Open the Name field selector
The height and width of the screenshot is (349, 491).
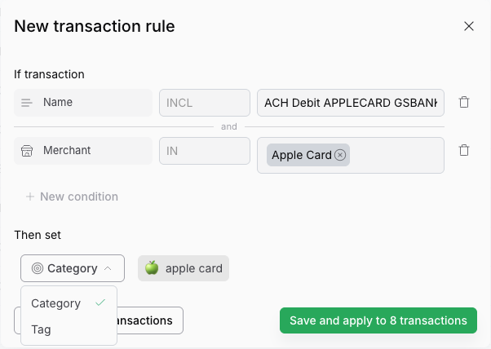(x=83, y=103)
